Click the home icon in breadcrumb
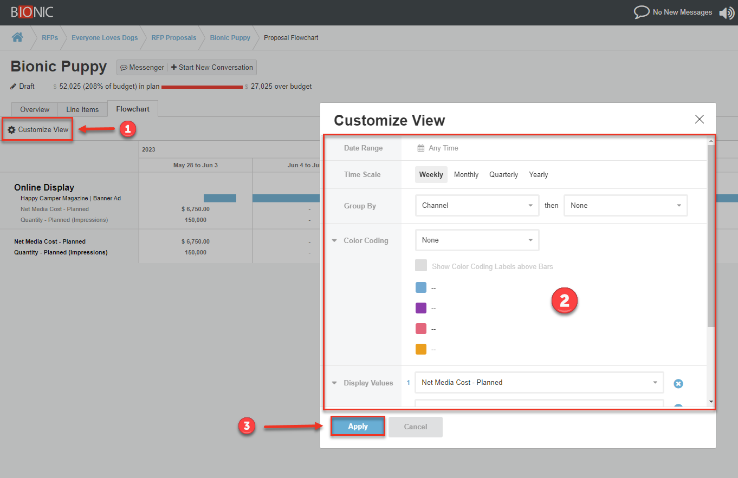The image size is (738, 478). [x=17, y=37]
